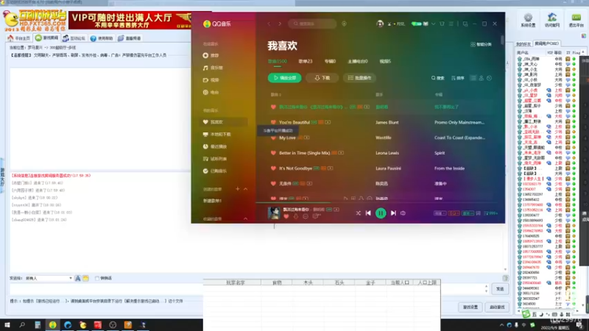Unlike the currently playing song heart icon
589x331 pixels.
coord(286,216)
